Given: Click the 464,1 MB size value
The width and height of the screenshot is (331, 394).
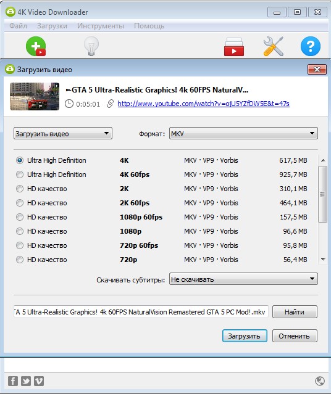Looking at the screenshot, I should tap(293, 203).
